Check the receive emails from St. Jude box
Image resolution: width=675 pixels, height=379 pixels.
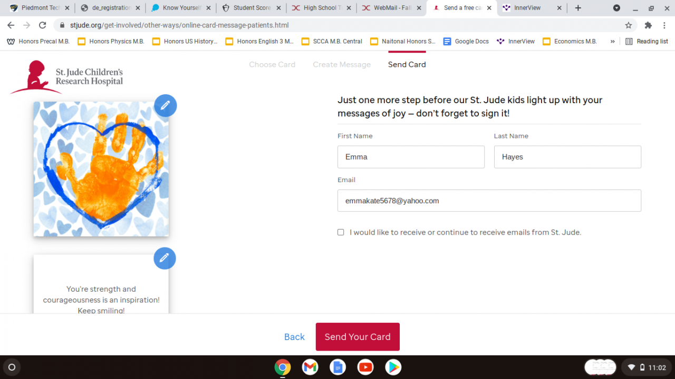coord(341,232)
